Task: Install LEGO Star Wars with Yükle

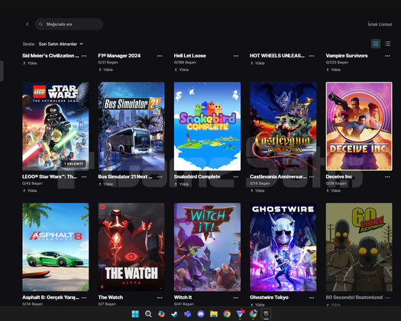Action: click(x=31, y=191)
